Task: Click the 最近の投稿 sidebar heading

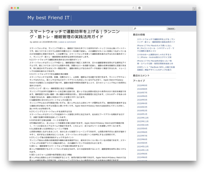Action: (139, 35)
